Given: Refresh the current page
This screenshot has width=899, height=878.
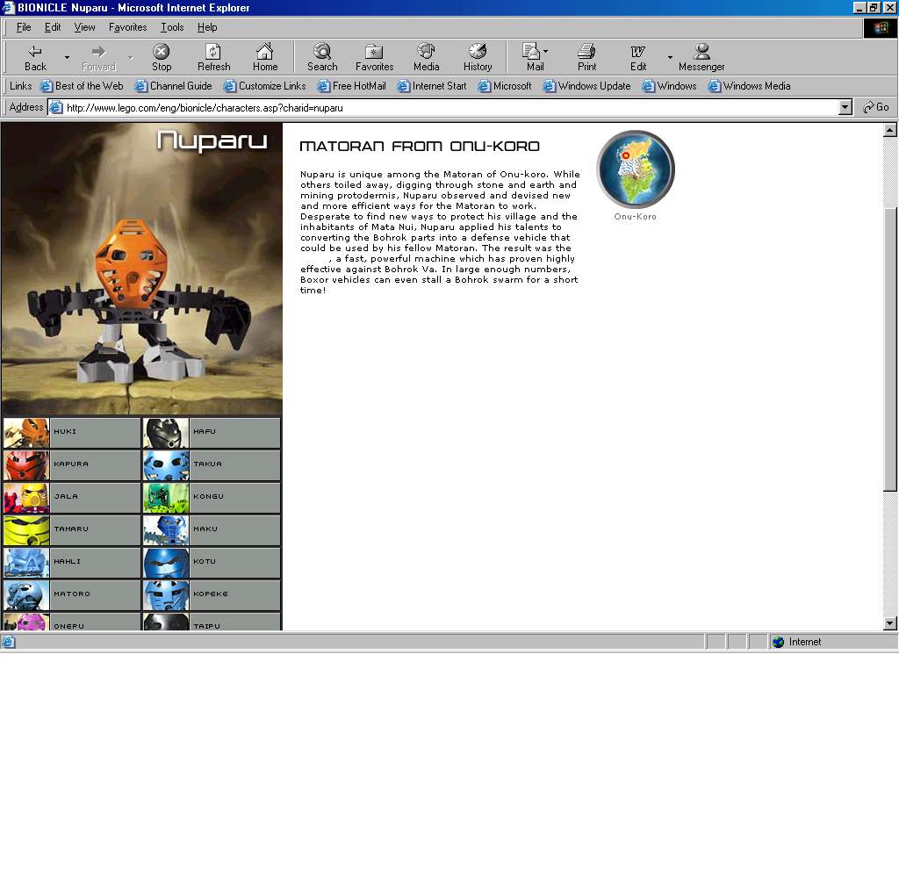Looking at the screenshot, I should pos(213,57).
